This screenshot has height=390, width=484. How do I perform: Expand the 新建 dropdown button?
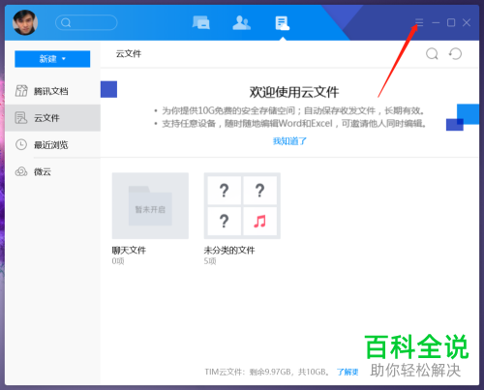pyautogui.click(x=52, y=59)
